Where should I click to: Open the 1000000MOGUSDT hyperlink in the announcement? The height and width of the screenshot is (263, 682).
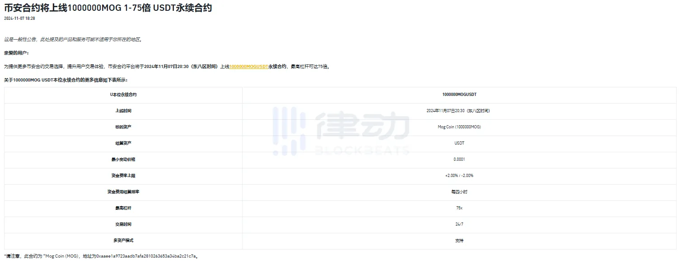(x=249, y=66)
